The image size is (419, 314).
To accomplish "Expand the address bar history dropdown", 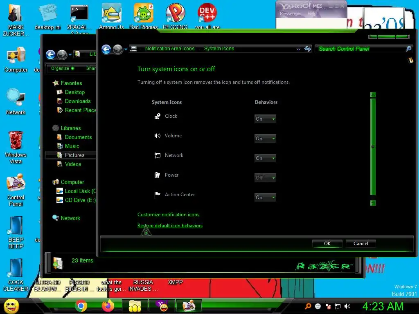I will (298, 49).
